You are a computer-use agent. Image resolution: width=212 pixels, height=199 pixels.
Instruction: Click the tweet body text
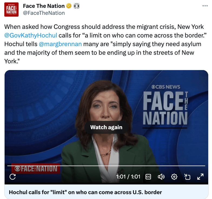tap(105, 44)
